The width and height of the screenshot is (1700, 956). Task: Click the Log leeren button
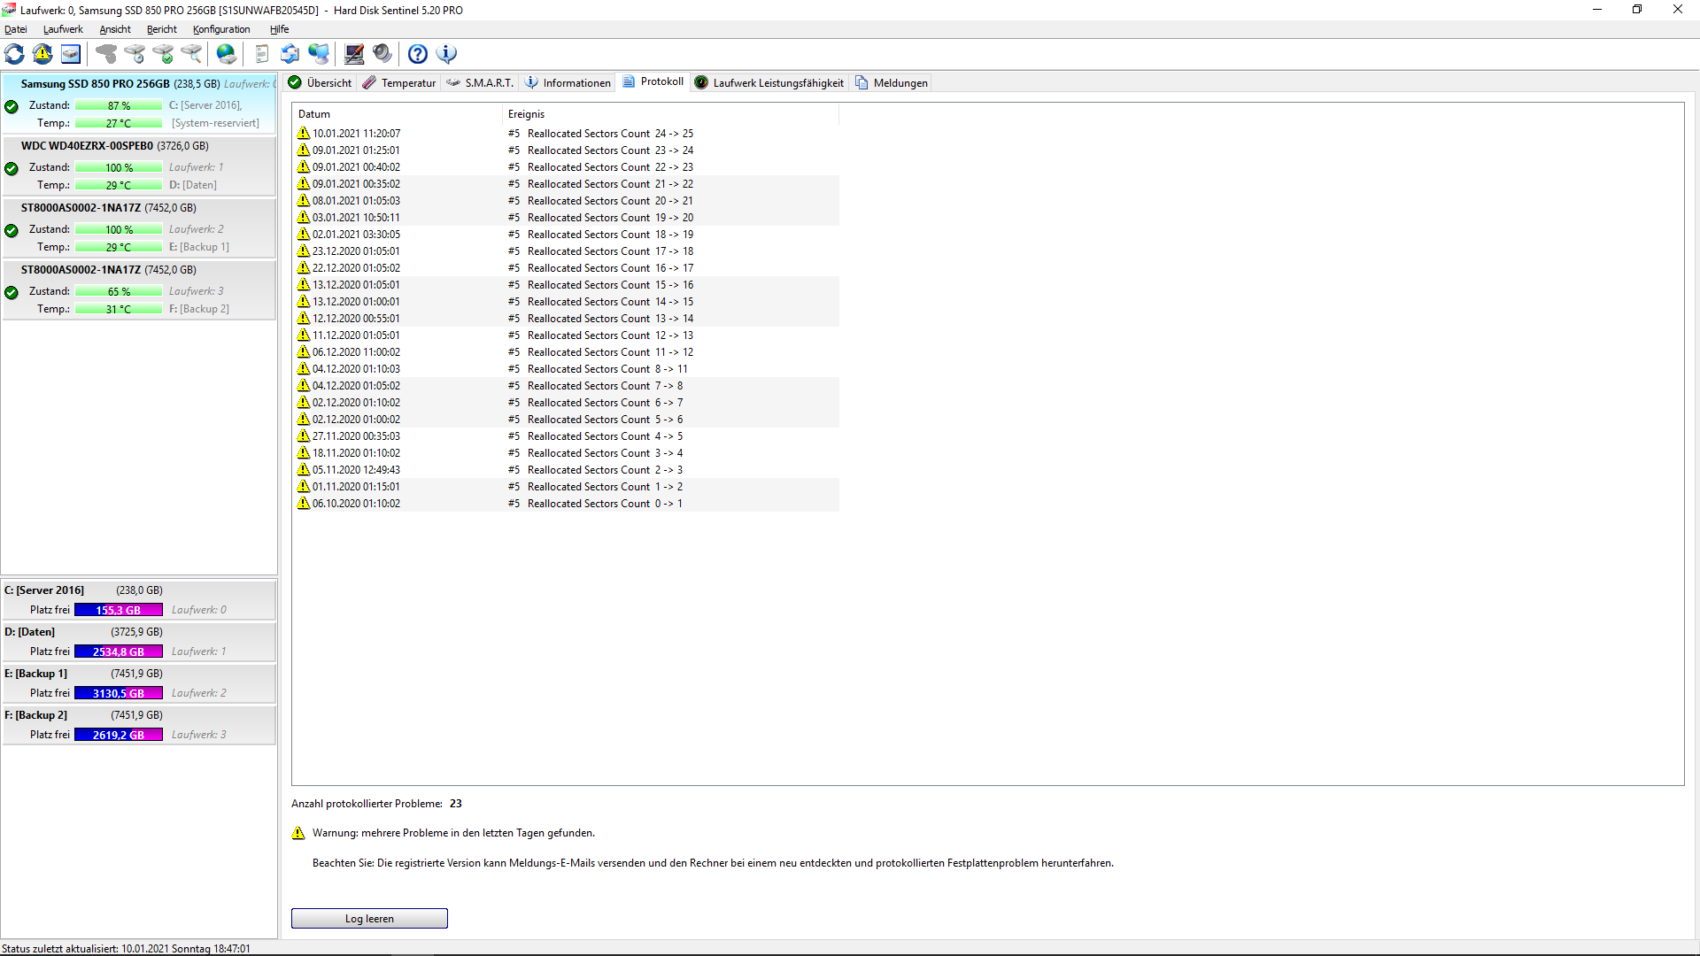(369, 919)
